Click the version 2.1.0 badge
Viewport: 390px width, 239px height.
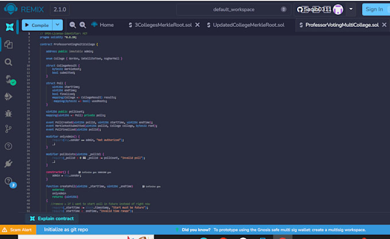click(60, 9)
